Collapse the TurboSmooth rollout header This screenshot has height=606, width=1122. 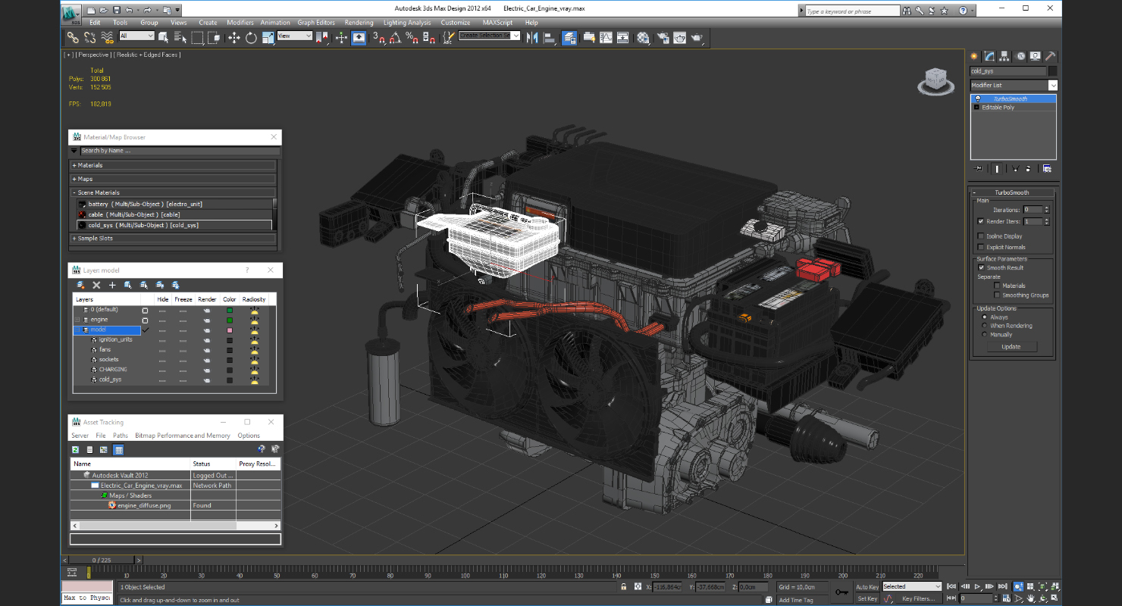1012,192
